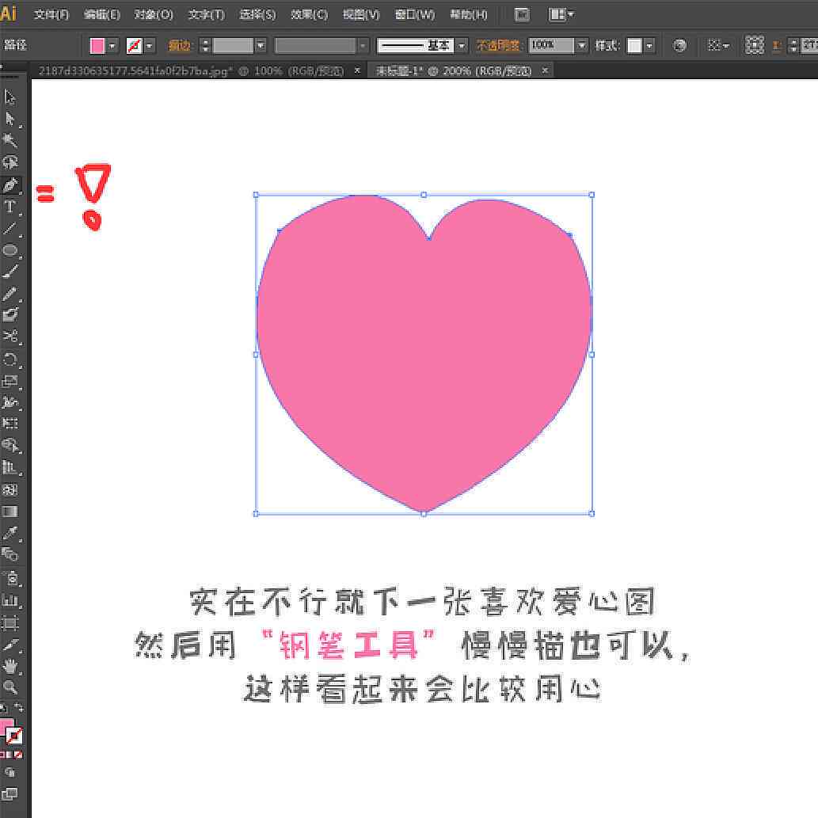The width and height of the screenshot is (818, 818).
Task: Open the 编辑(E) menu
Action: click(101, 14)
